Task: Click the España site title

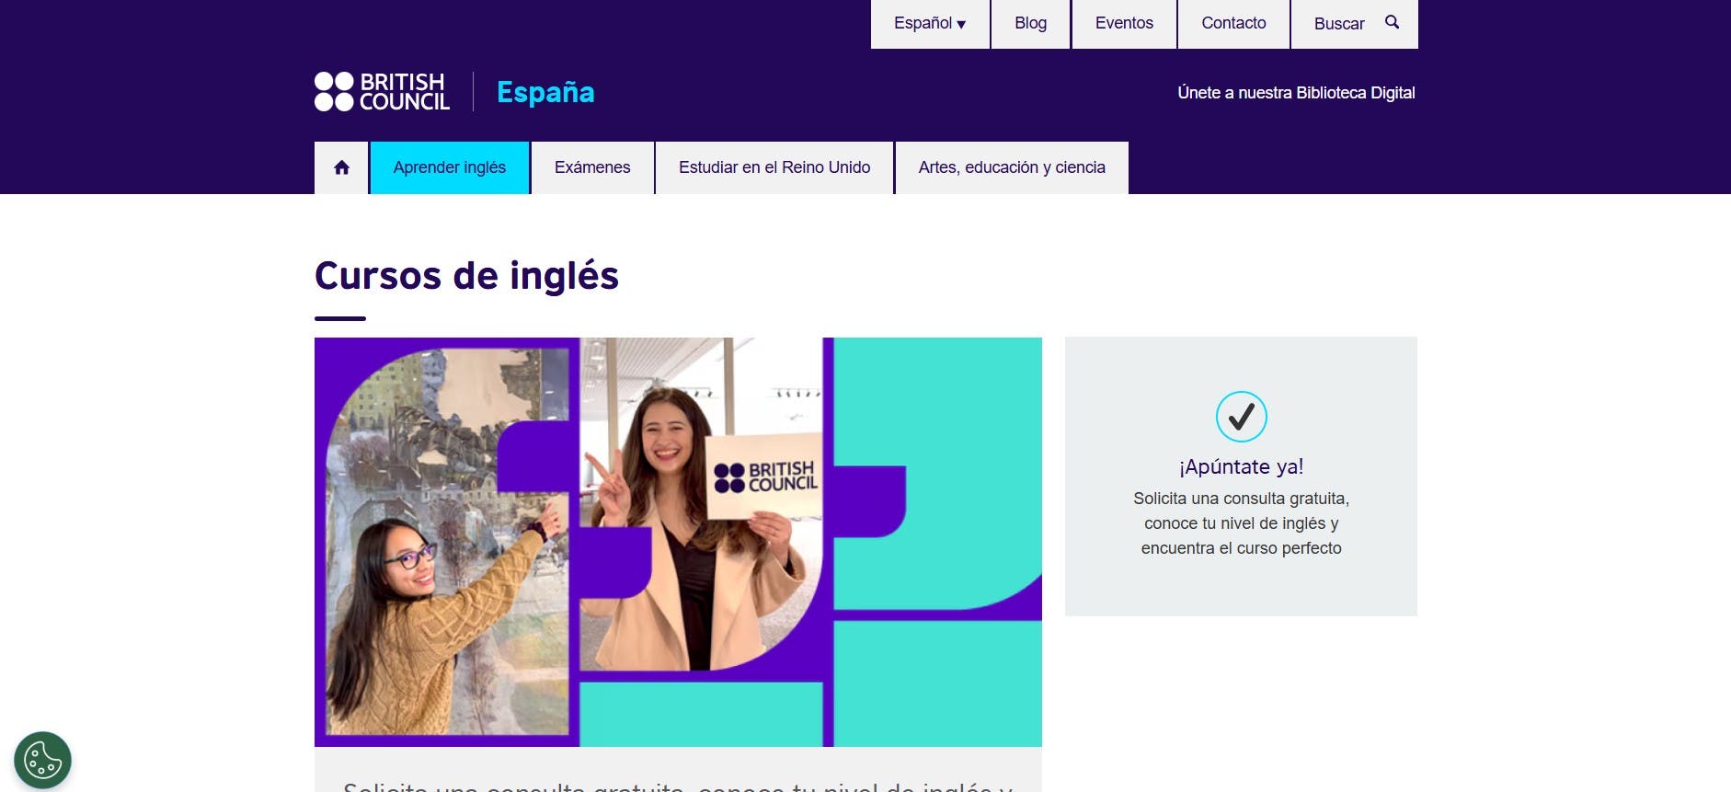Action: tap(545, 92)
